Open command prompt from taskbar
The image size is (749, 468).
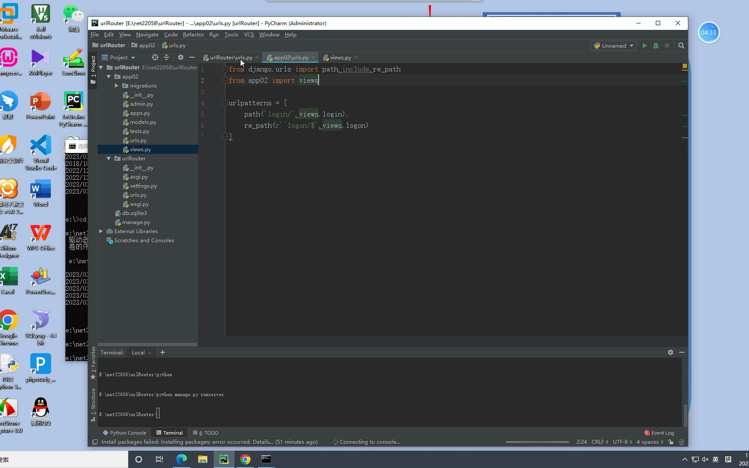(x=266, y=459)
